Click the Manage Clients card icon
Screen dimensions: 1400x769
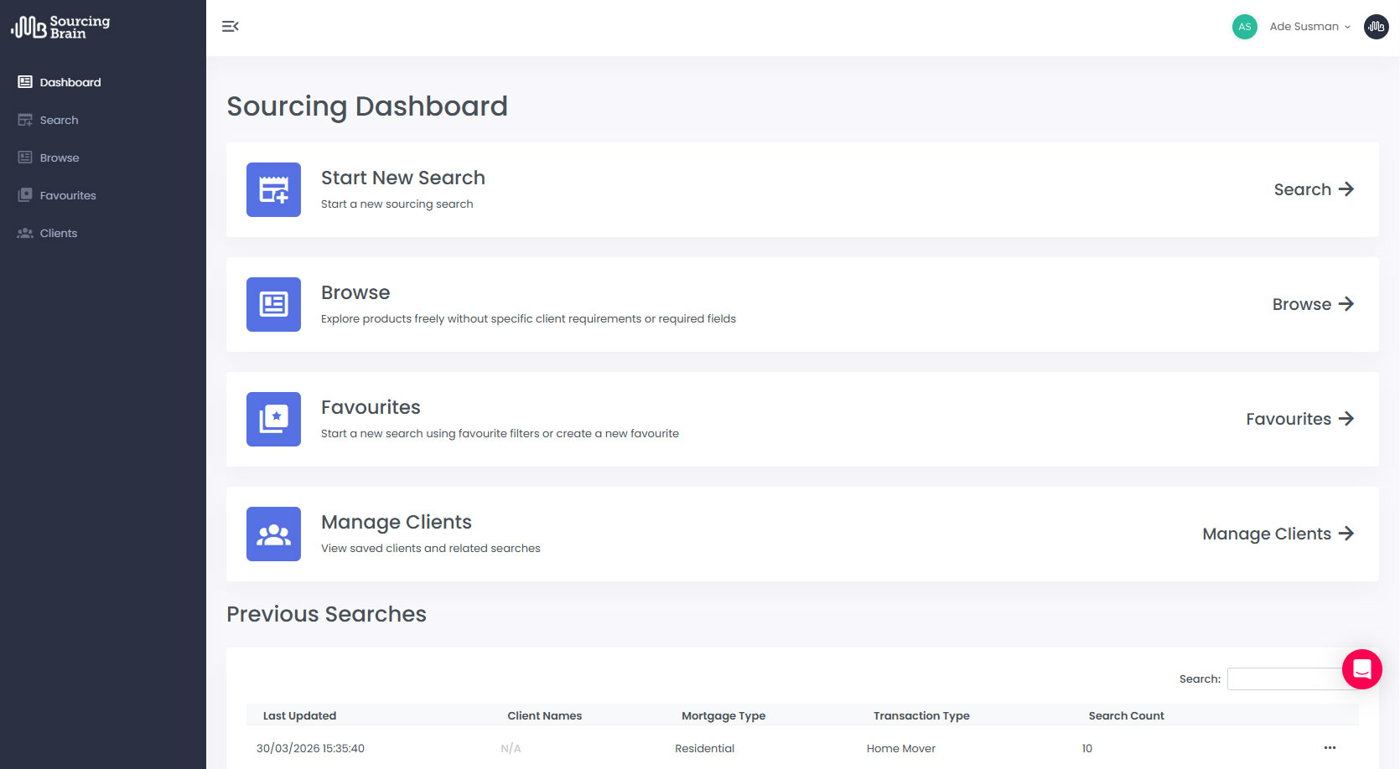tap(273, 534)
